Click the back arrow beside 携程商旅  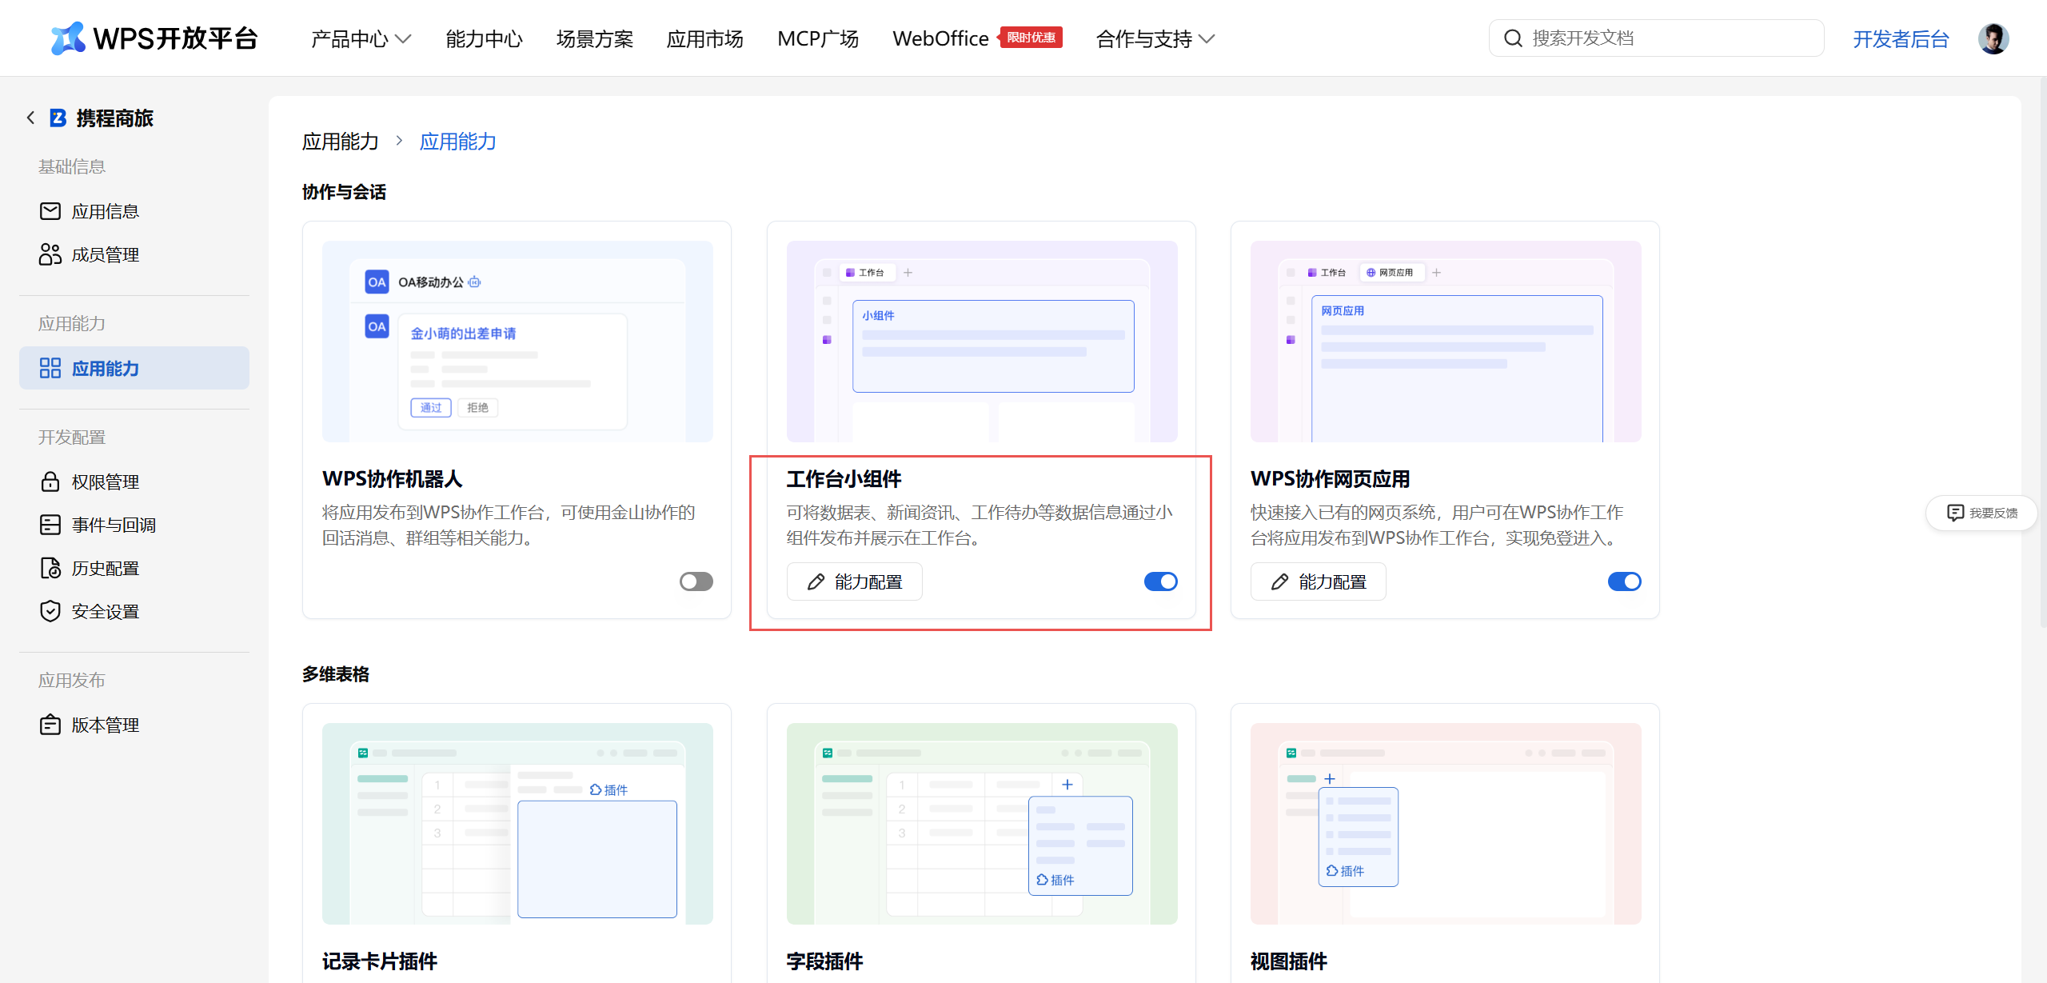click(31, 118)
